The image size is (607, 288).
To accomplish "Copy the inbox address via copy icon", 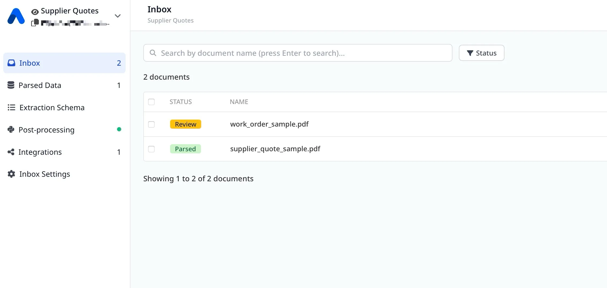I will [x=35, y=23].
